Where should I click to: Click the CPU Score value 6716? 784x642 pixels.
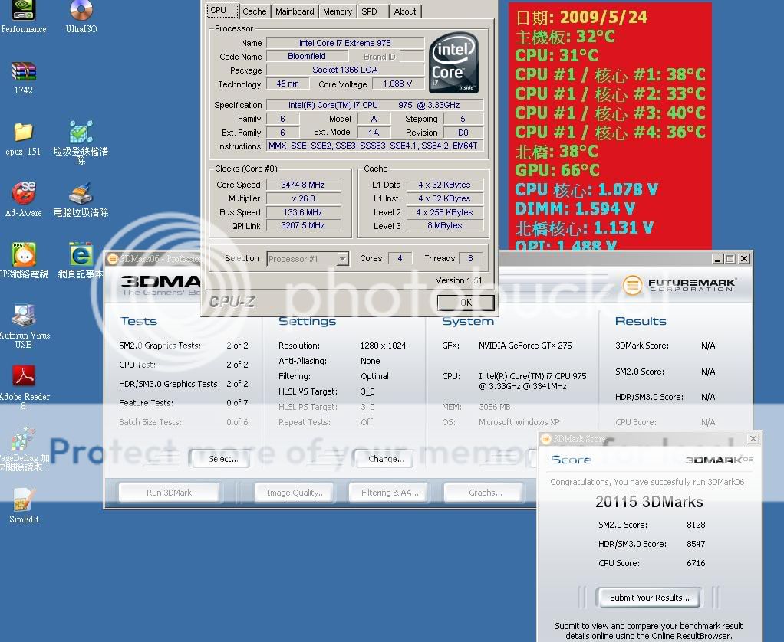tap(696, 563)
